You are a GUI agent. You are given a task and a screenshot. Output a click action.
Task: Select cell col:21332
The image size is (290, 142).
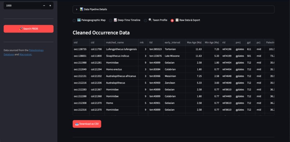tap(97, 76)
